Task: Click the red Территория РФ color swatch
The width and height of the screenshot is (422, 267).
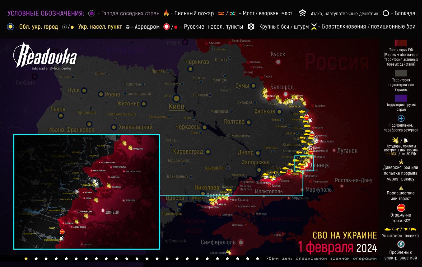Action: [x=401, y=43]
